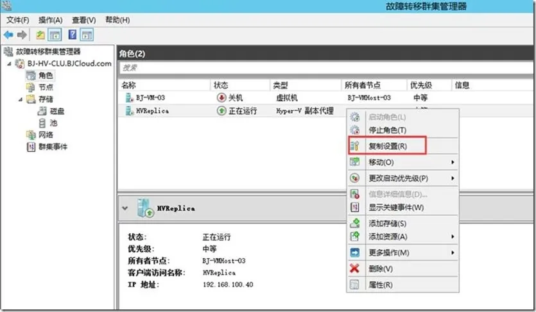Select the 群集事件 tree item
The height and width of the screenshot is (312, 536).
(x=53, y=147)
